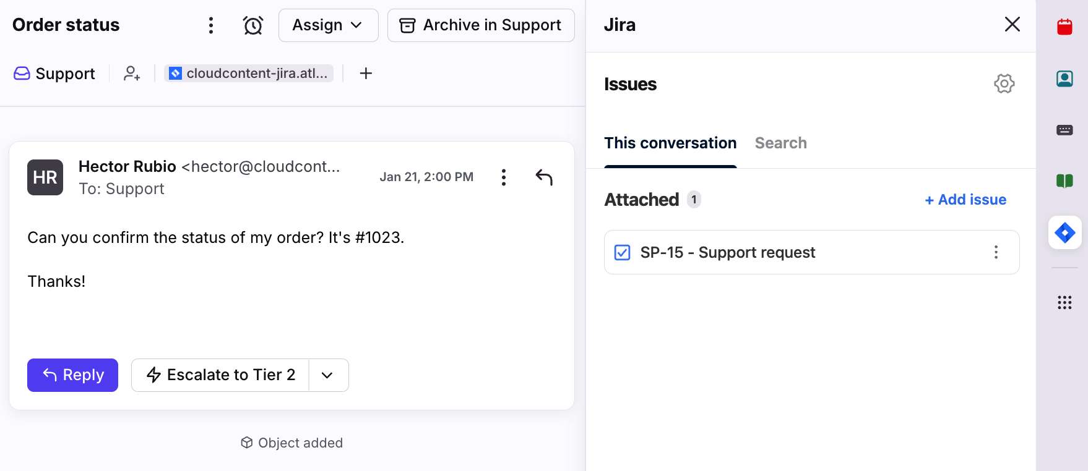Switch to the Search tab

[780, 143]
